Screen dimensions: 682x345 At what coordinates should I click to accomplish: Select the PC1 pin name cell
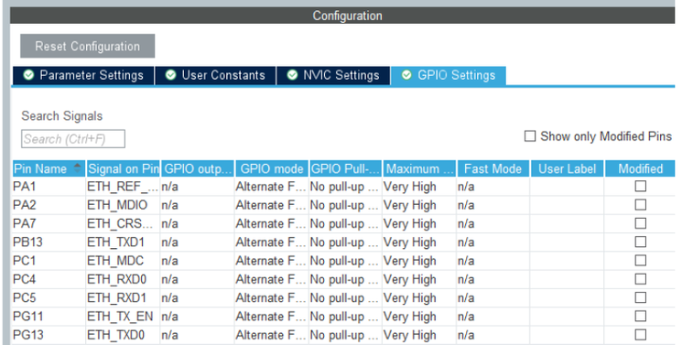[x=49, y=261]
